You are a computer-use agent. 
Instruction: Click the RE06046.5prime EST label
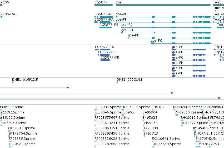(x=108, y=112)
